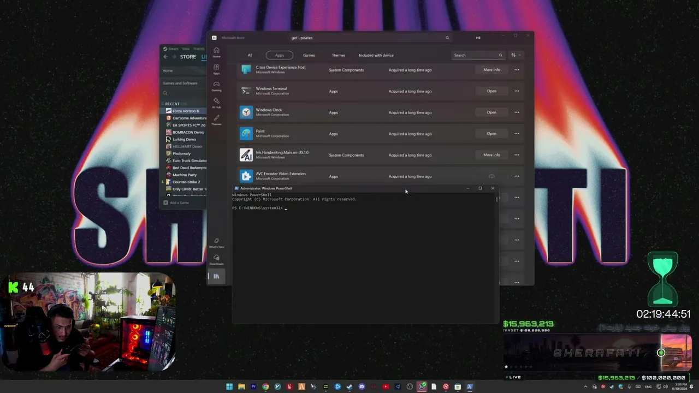699x393 pixels.
Task: Select the Apps filter tab
Action: 279,55
